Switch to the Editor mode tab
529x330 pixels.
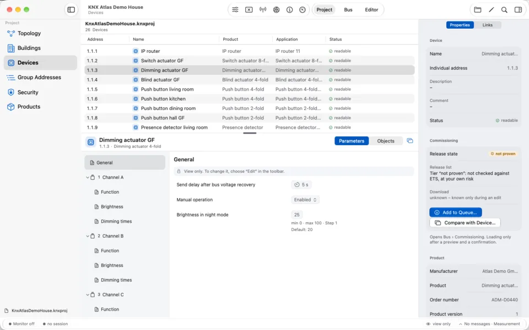click(x=371, y=10)
